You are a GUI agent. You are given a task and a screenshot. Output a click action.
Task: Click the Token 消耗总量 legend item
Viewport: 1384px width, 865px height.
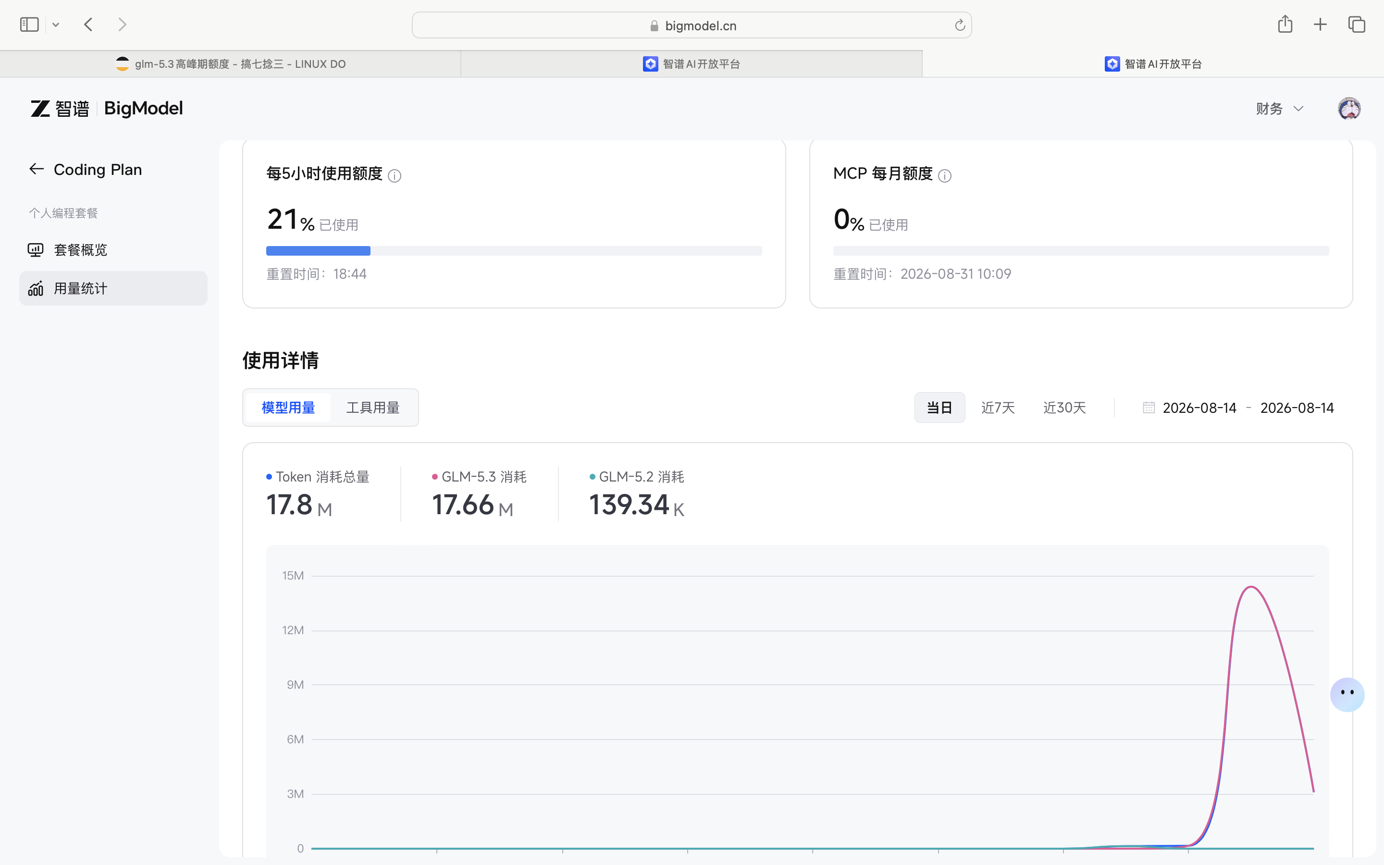point(318,477)
